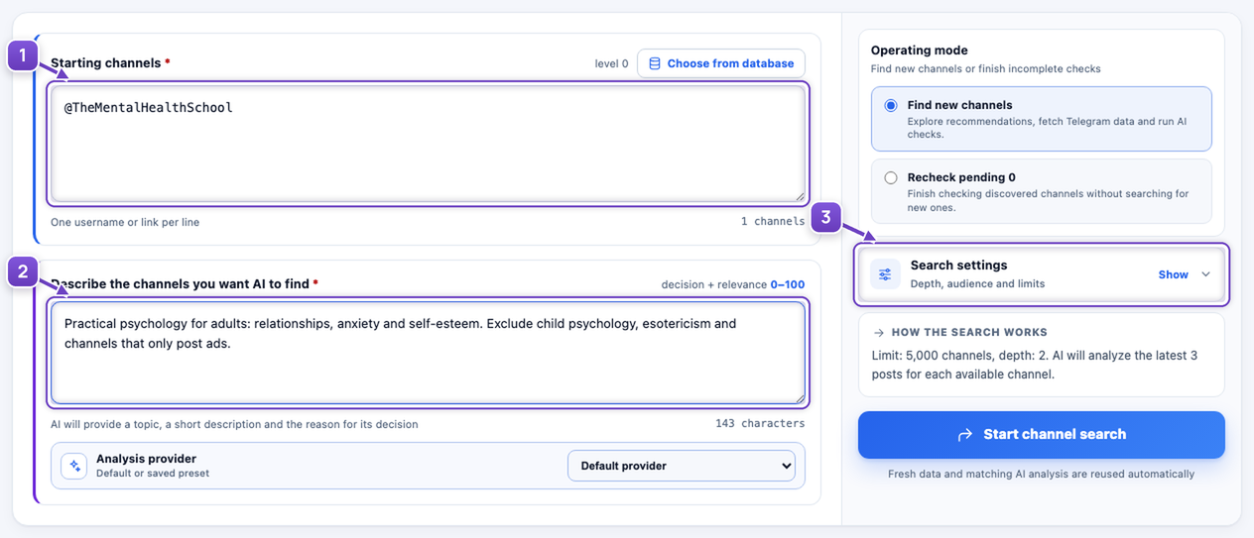Select the Find new channels mode

click(1042, 119)
